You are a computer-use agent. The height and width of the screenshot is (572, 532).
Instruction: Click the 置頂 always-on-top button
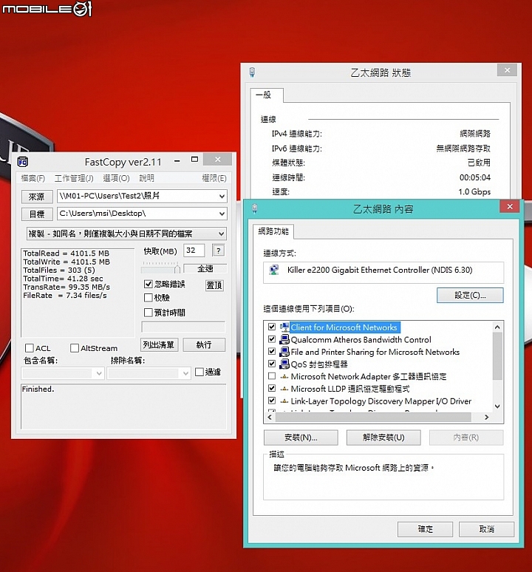(x=214, y=285)
